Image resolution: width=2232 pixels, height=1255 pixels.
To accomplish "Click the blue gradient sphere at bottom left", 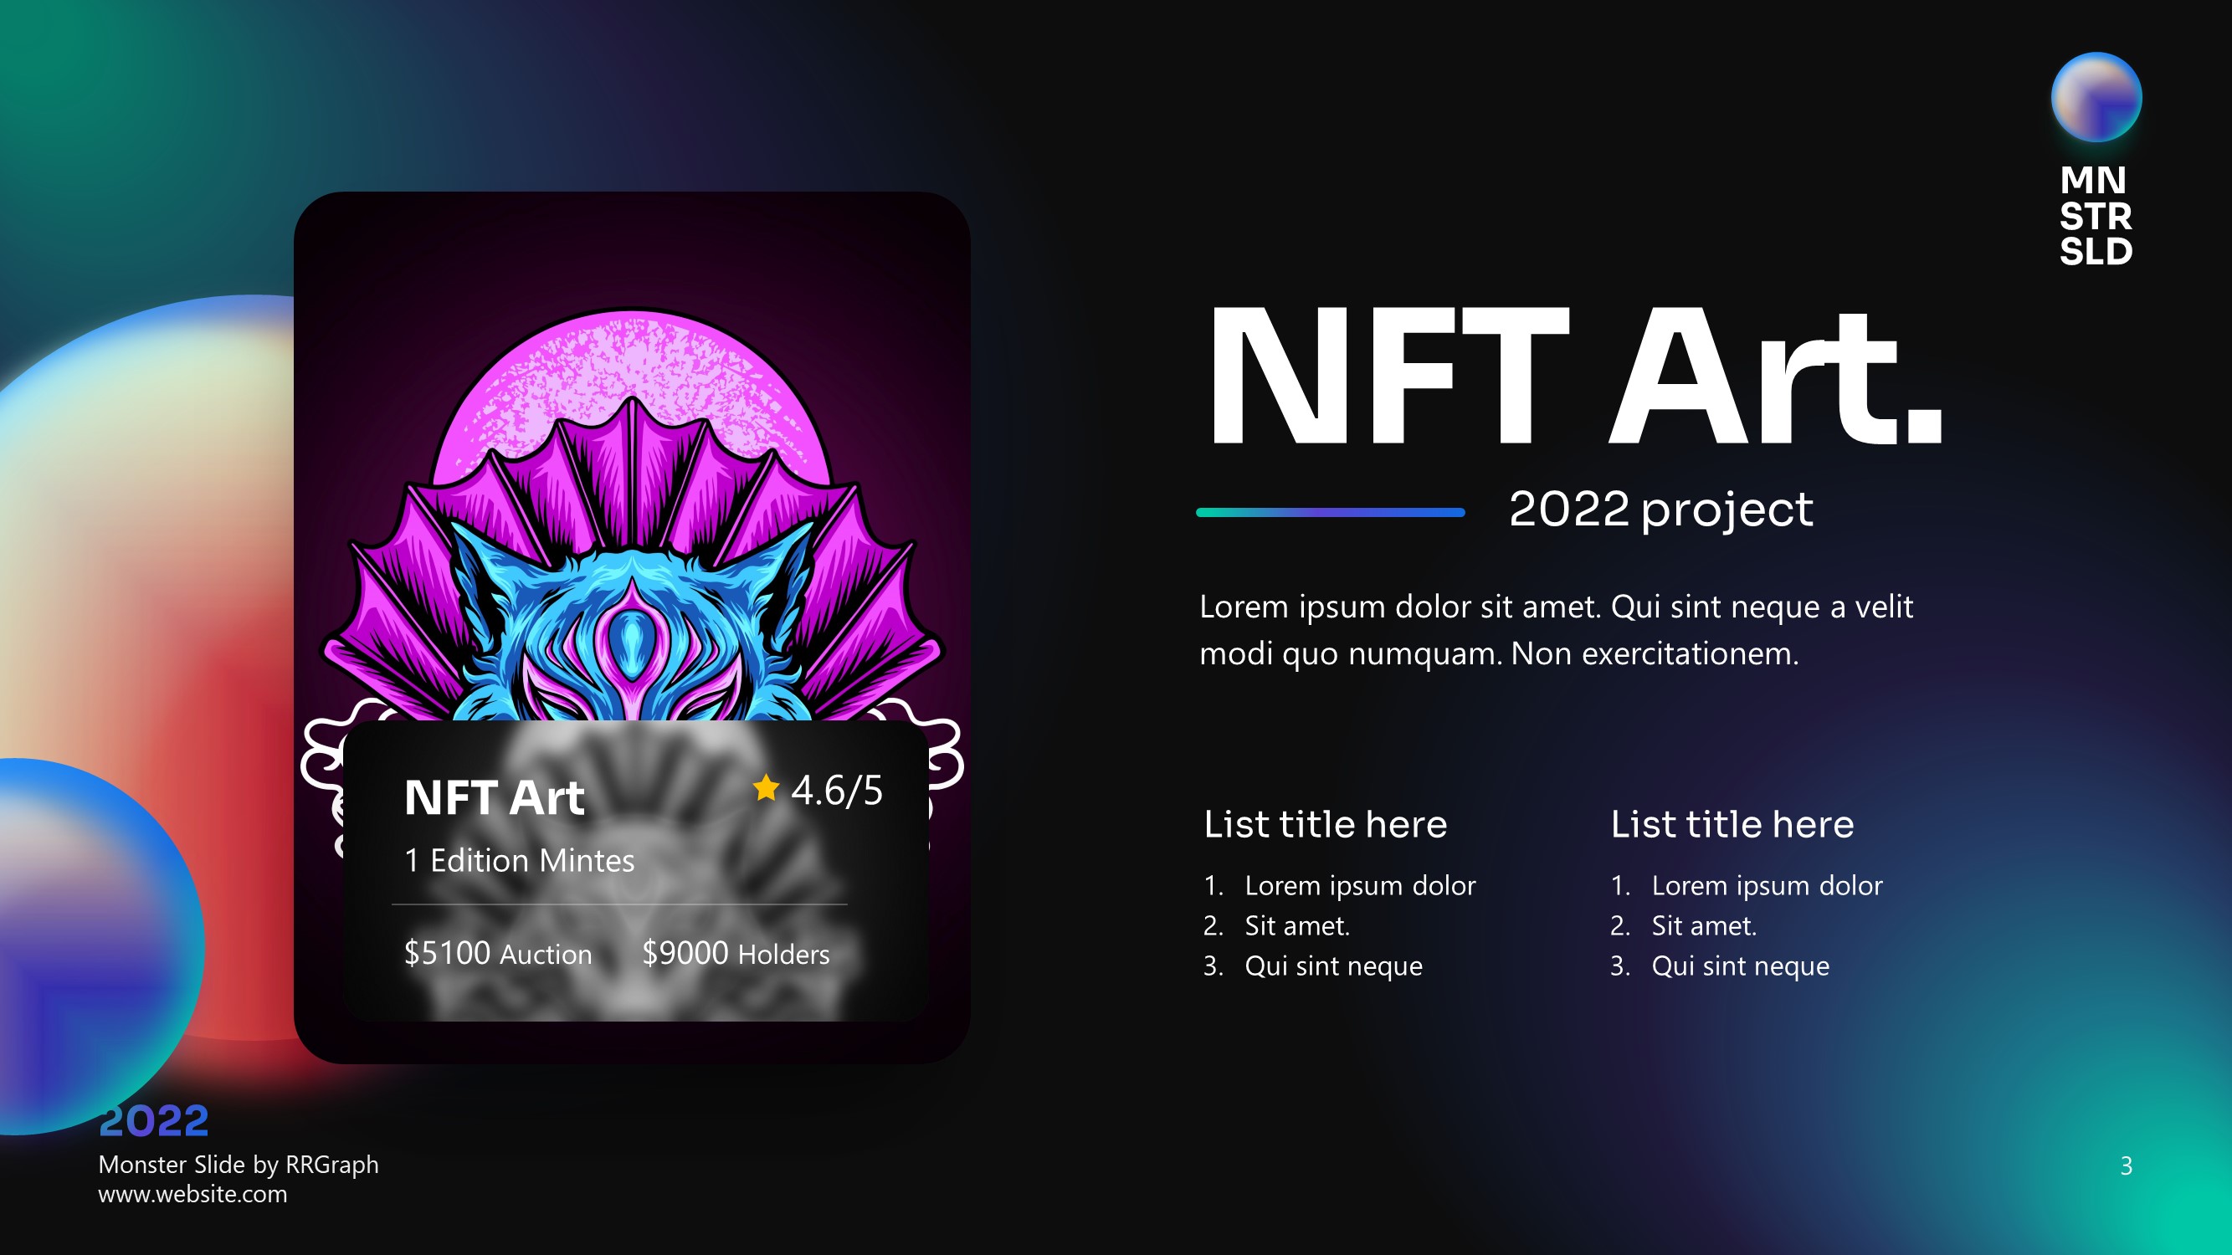I will point(91,945).
